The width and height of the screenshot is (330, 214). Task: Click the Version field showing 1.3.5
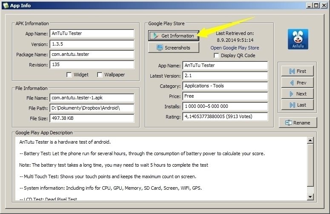click(92, 44)
